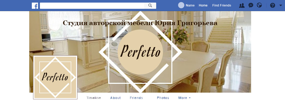Viewport: 285px width, 104px height.
Task: Click the search magnifier button
Action: [150, 6]
